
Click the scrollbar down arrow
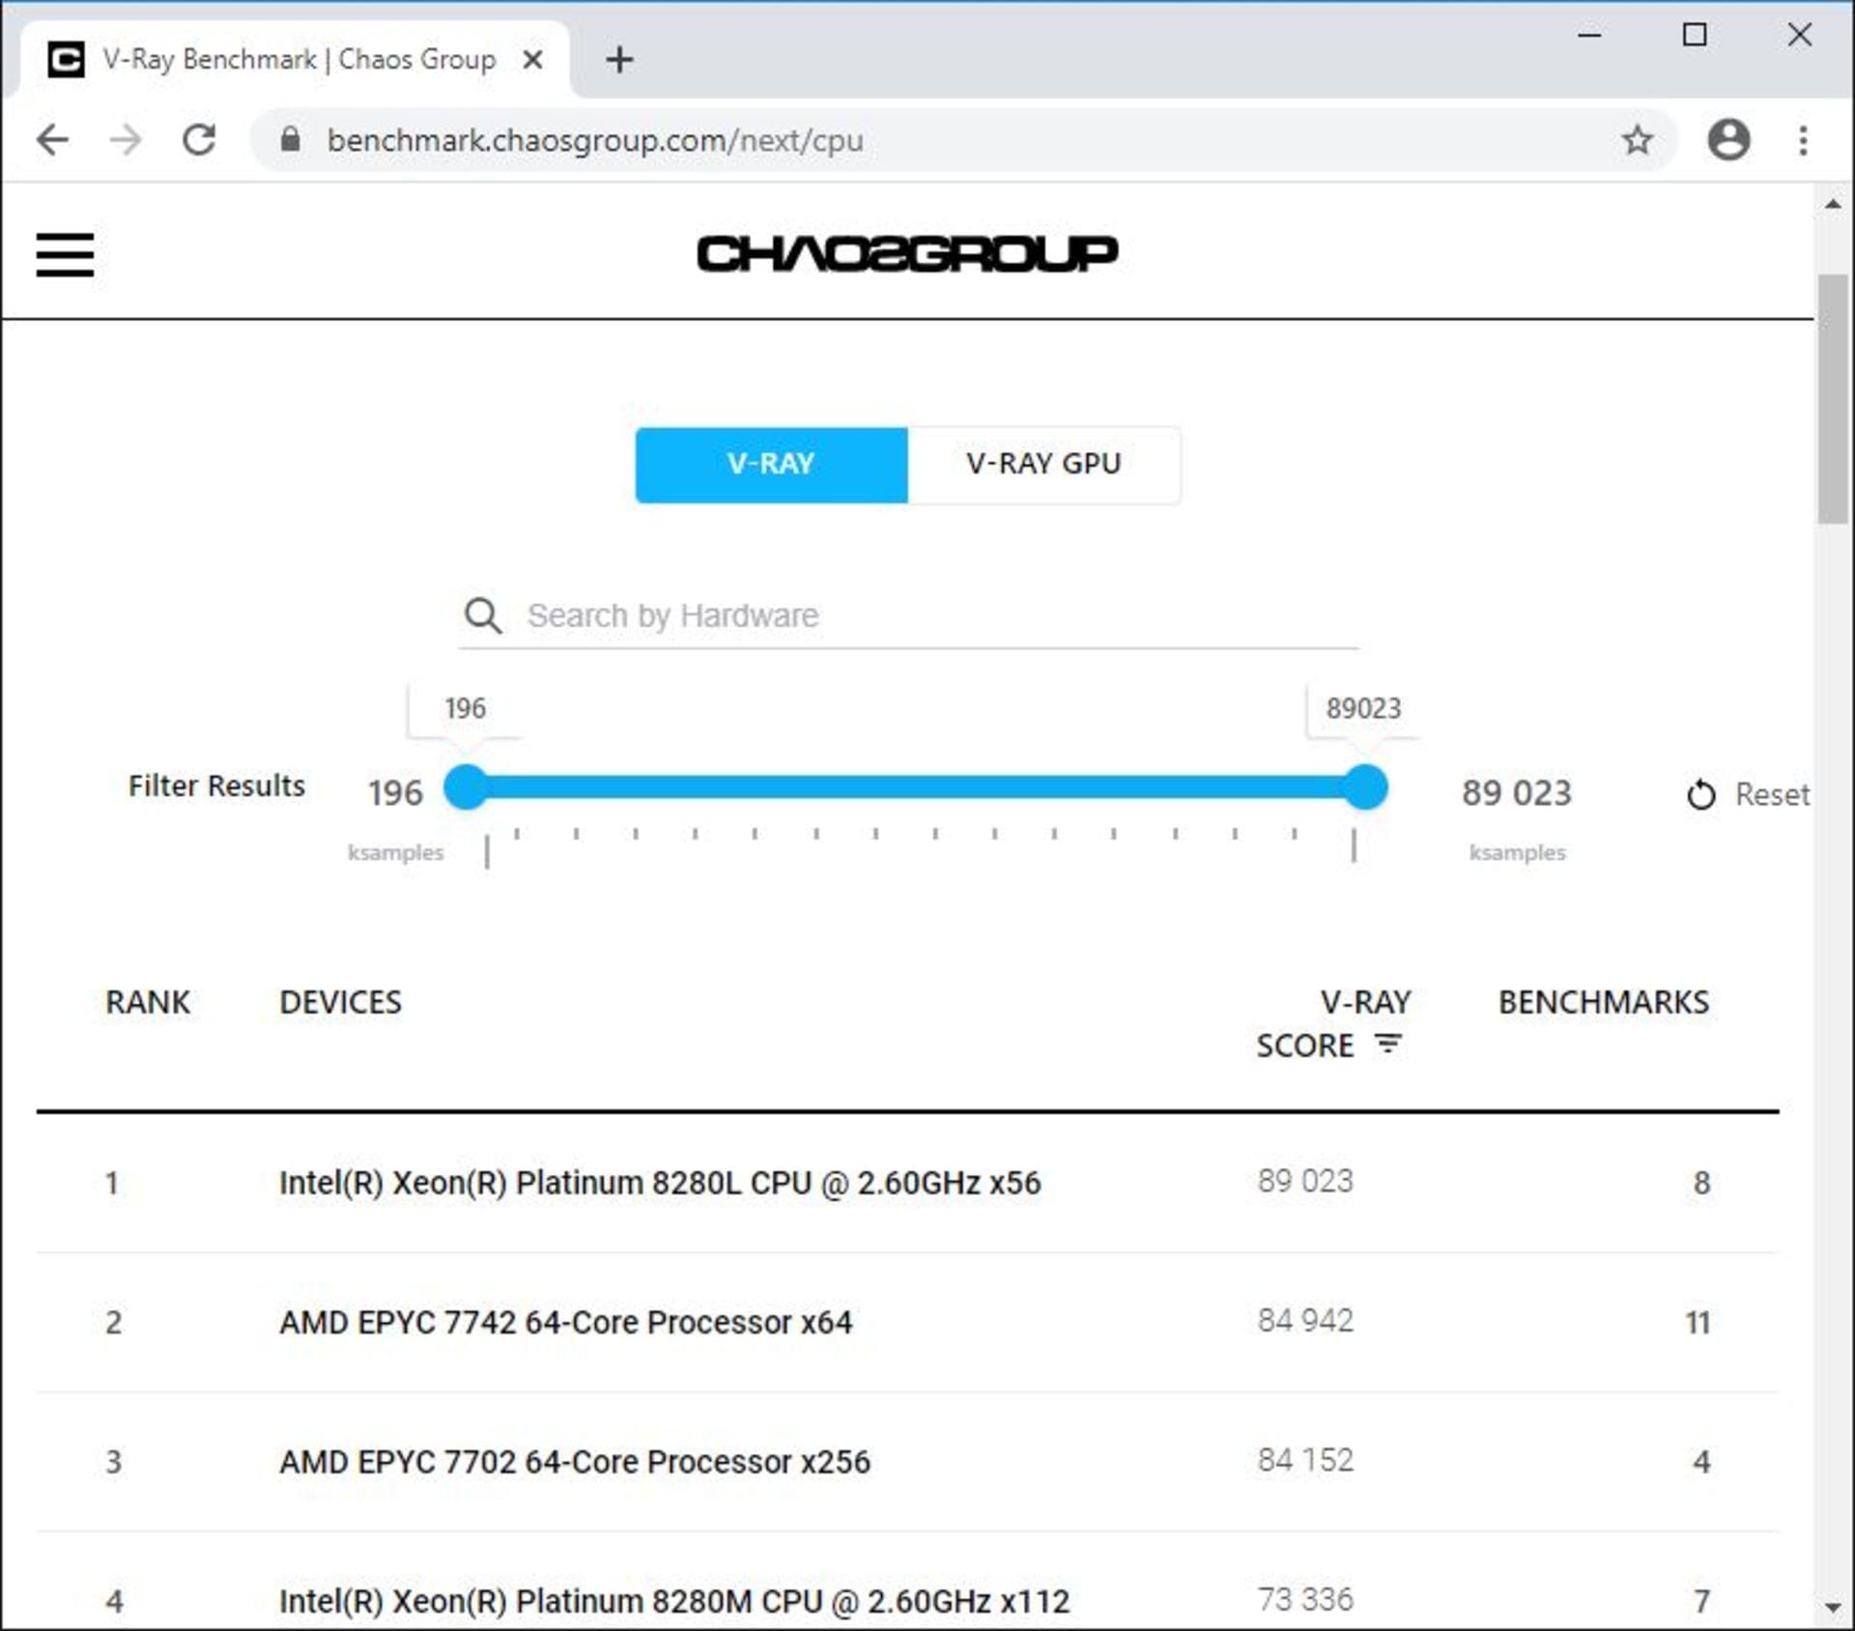click(1833, 1608)
